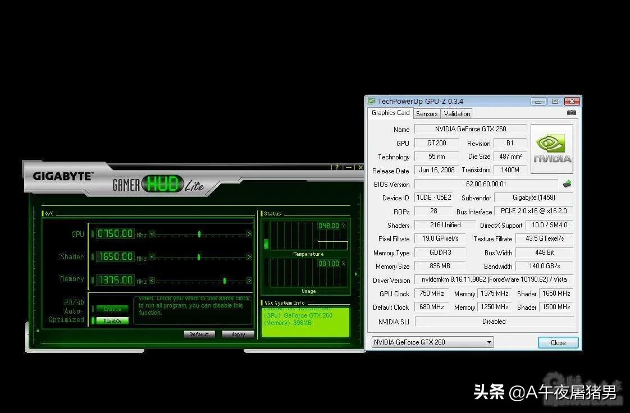
Task: Expand the side panel arrow right of Status
Action: [356, 274]
